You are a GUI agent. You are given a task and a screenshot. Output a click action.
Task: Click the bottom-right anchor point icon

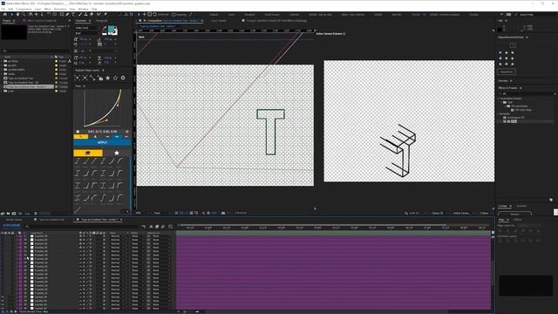(x=513, y=64)
